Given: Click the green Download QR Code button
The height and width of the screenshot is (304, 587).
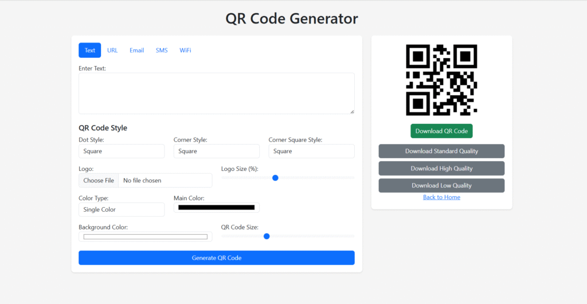Looking at the screenshot, I should [x=441, y=131].
